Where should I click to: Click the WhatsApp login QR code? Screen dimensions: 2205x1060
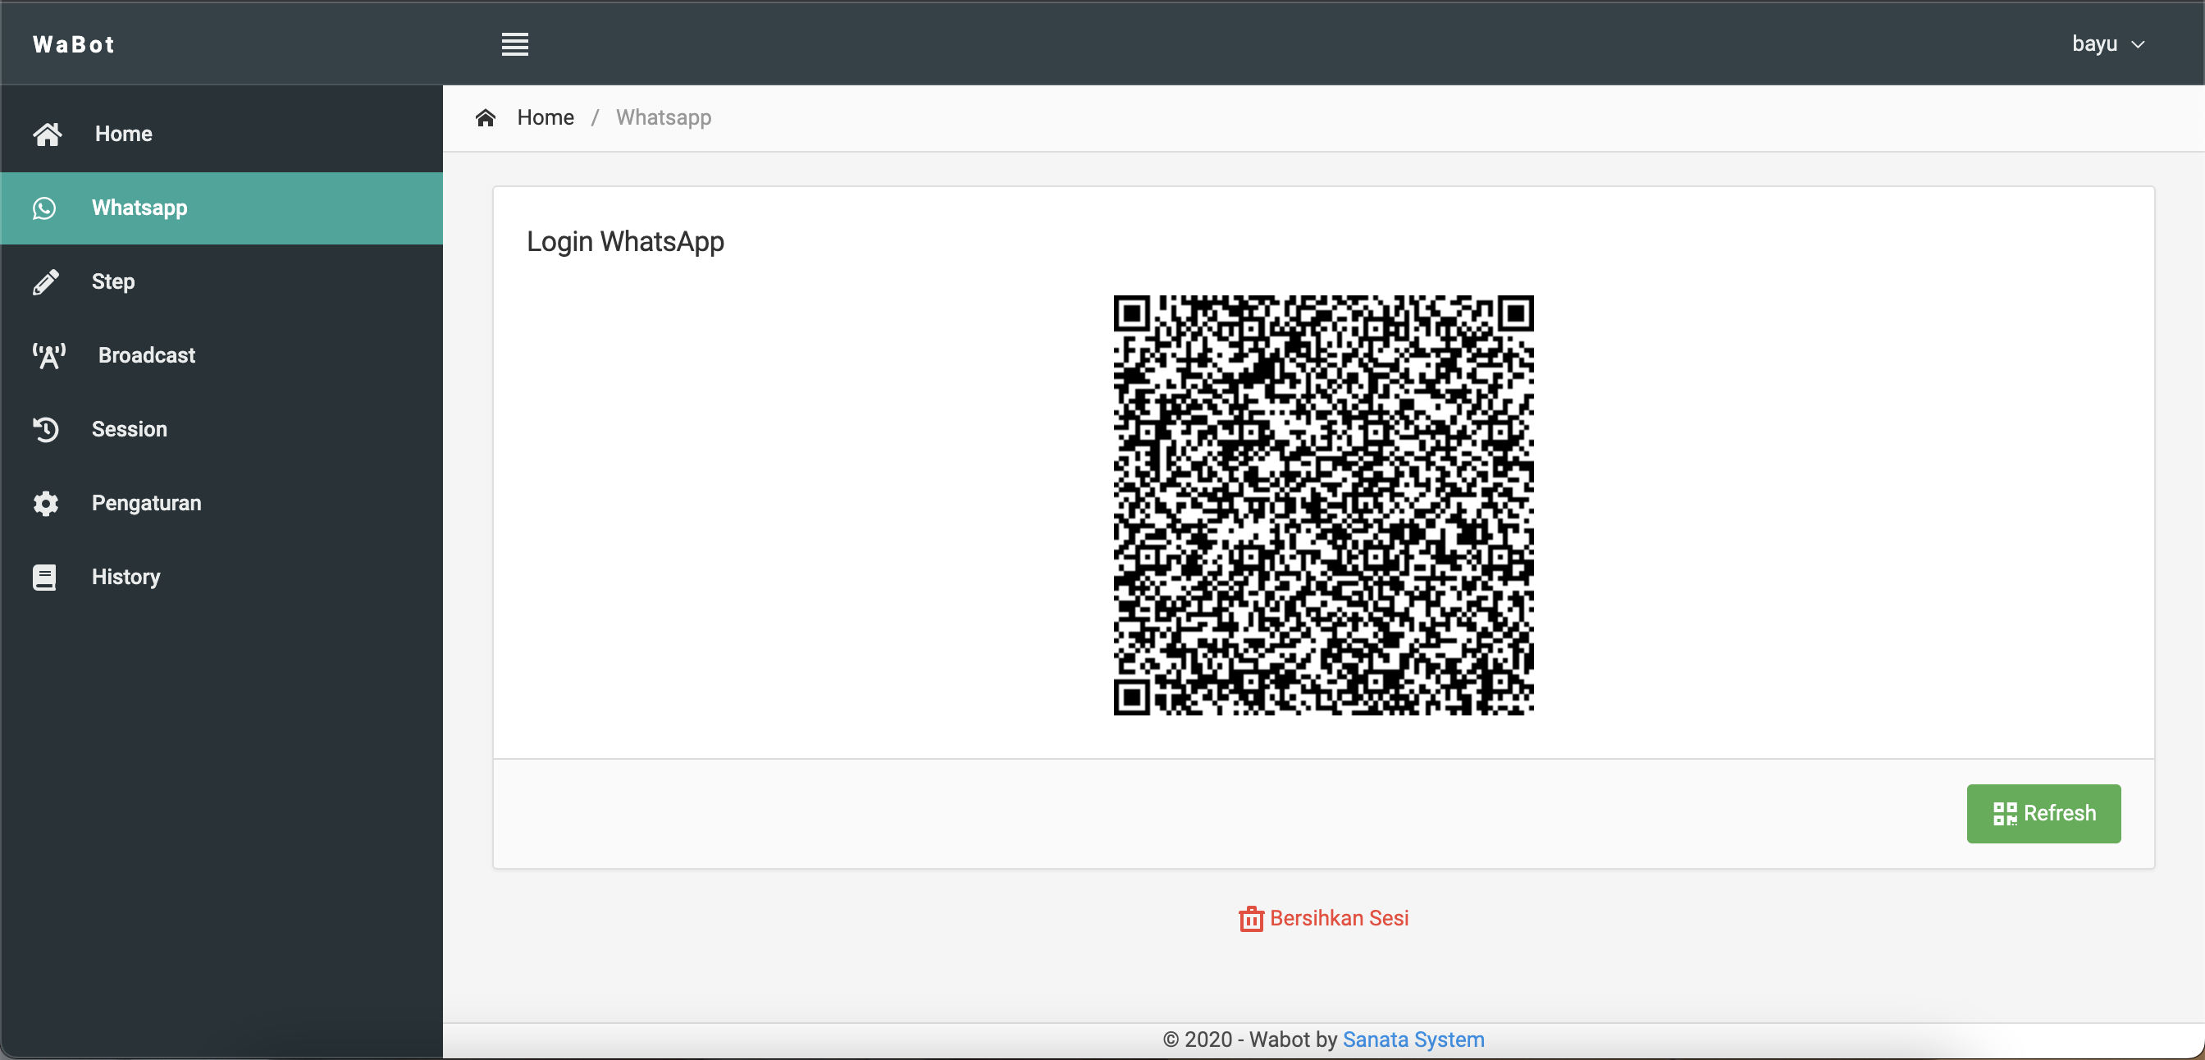(x=1323, y=505)
